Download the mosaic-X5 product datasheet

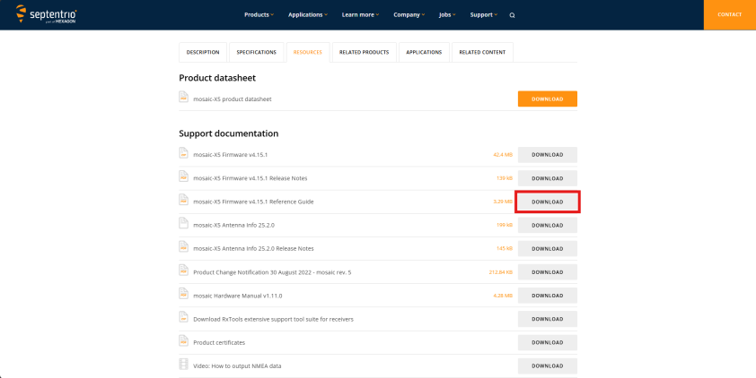click(547, 99)
